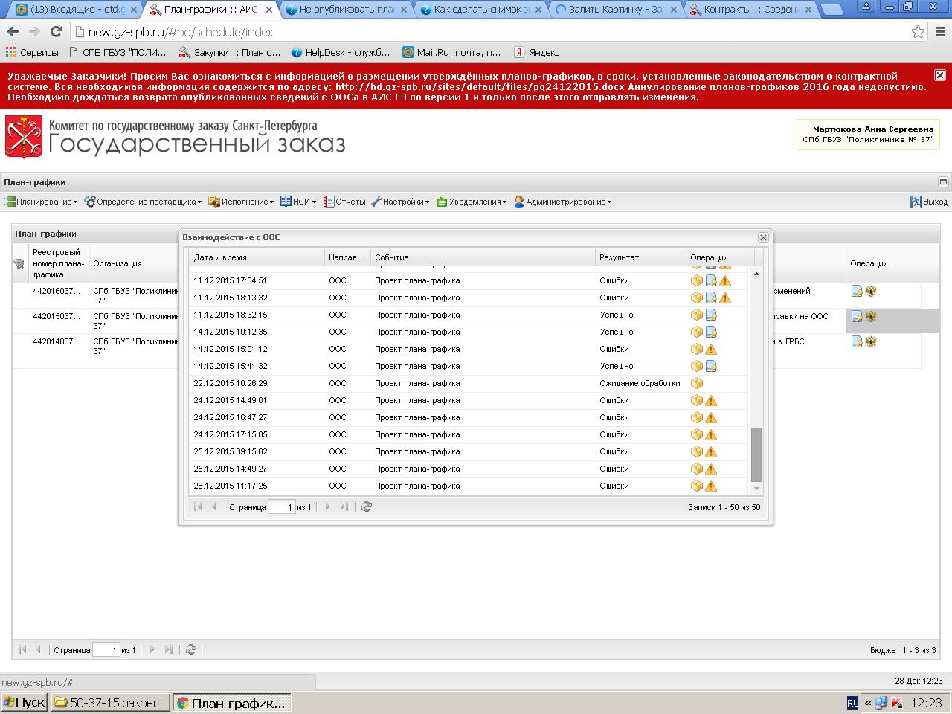This screenshot has width=952, height=714.
Task: Click edit document icon for third plan row
Action: point(857,342)
